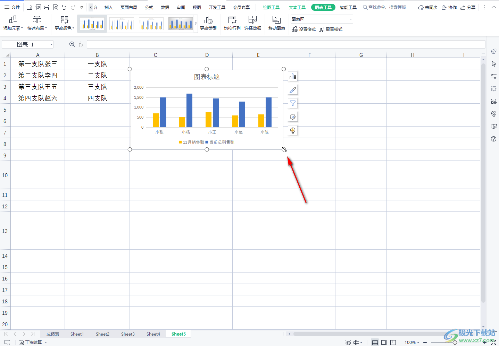Switch to the 插入 tab
The width and height of the screenshot is (499, 346).
(x=109, y=7)
